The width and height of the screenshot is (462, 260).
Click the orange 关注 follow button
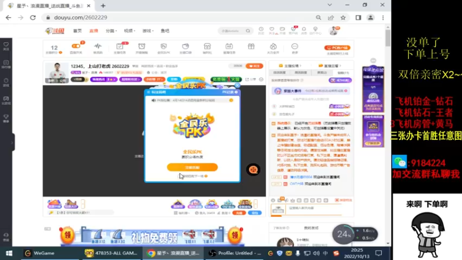pyautogui.click(x=254, y=66)
